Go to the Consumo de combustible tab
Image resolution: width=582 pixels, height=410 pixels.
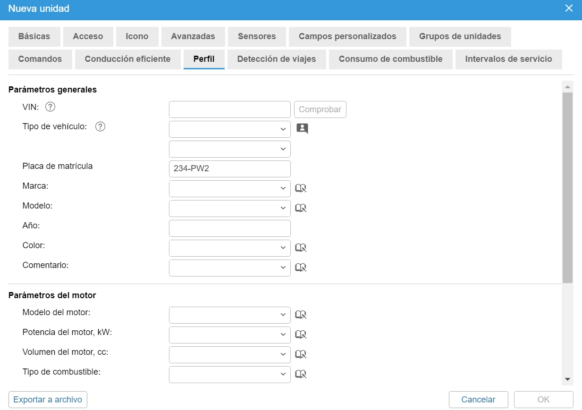(x=390, y=59)
